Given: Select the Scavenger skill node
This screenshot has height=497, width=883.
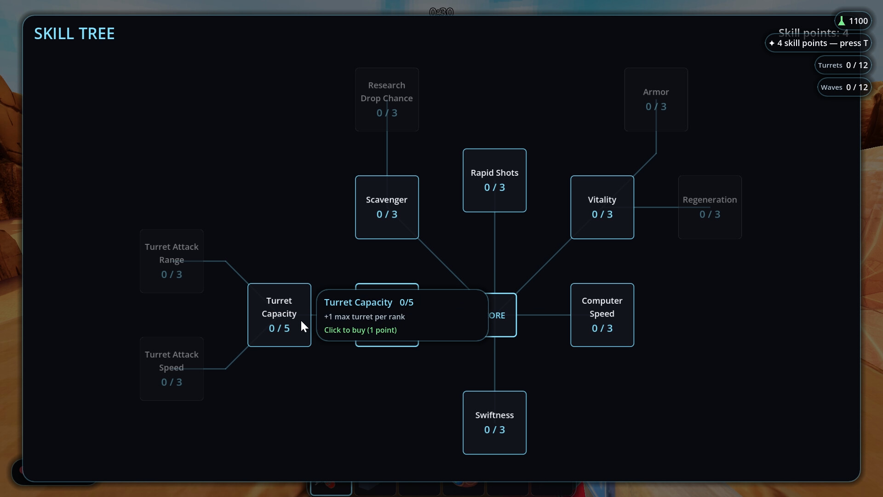Looking at the screenshot, I should [x=387, y=207].
